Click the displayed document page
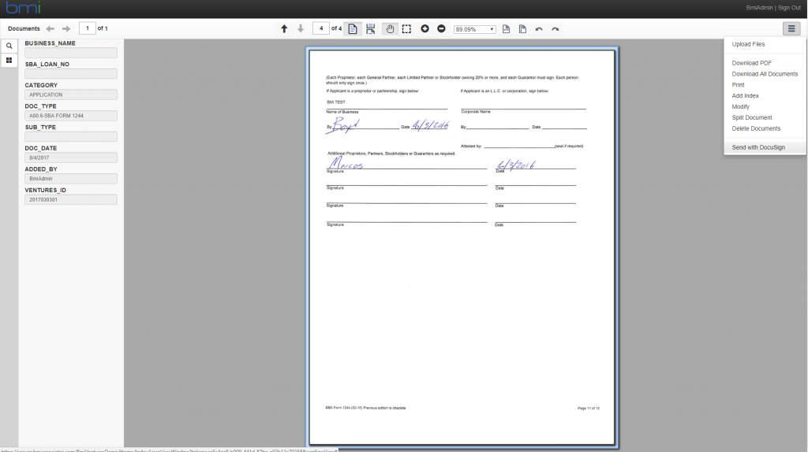 (x=462, y=246)
